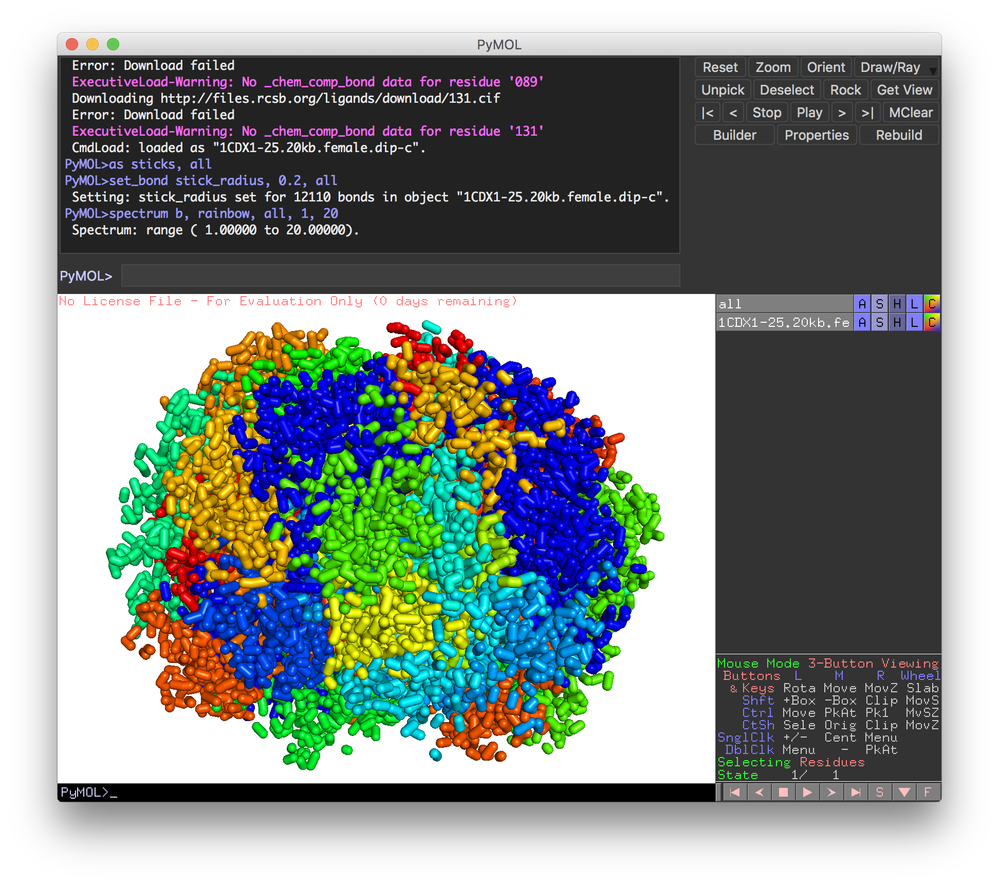
Task: Open the Show (S) menu for the 1CDX1 object
Action: (880, 323)
